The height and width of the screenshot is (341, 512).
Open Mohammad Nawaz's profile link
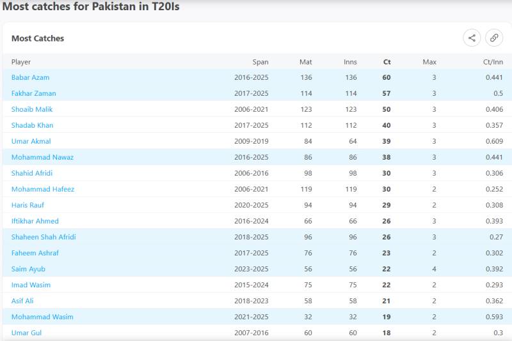click(x=42, y=157)
